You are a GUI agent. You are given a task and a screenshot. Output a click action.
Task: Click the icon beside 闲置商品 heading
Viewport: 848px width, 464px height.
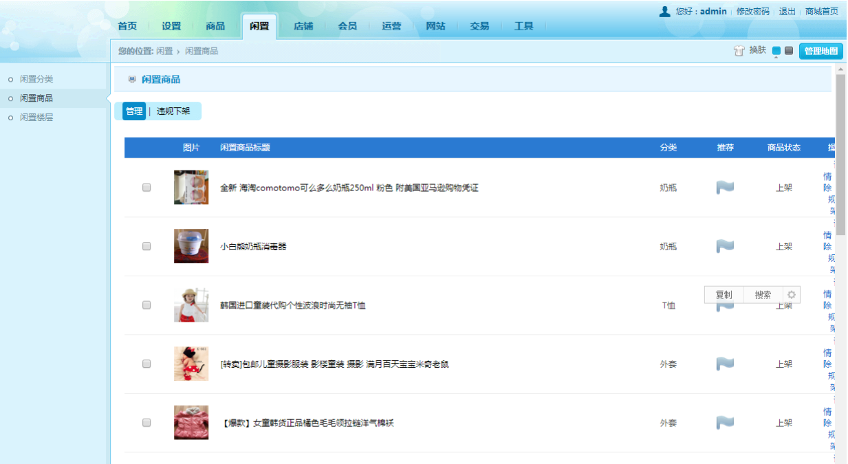(x=132, y=80)
